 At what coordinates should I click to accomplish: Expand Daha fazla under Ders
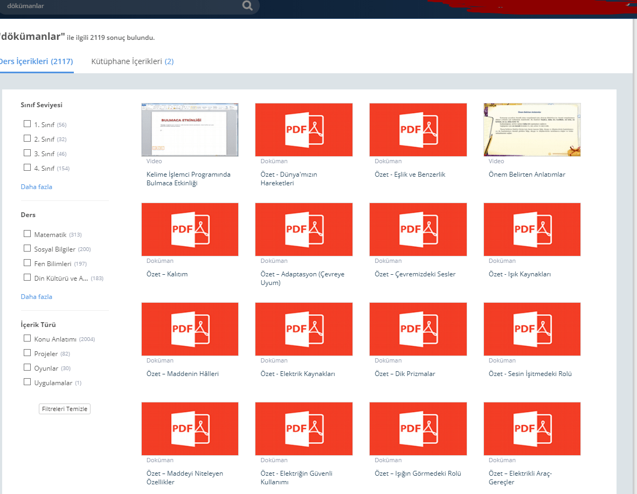click(x=37, y=297)
